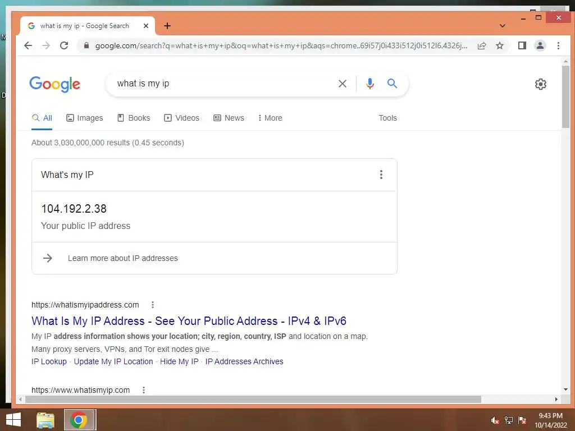Image resolution: width=575 pixels, height=431 pixels.
Task: Search by voice microphone icon
Action: tap(370, 84)
